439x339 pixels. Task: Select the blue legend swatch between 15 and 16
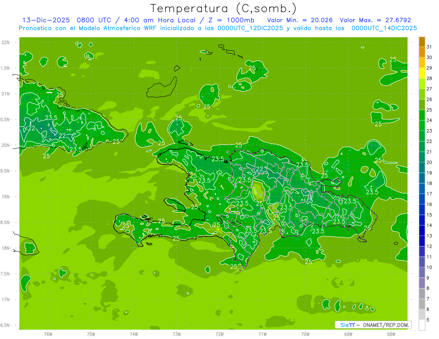tap(422, 210)
